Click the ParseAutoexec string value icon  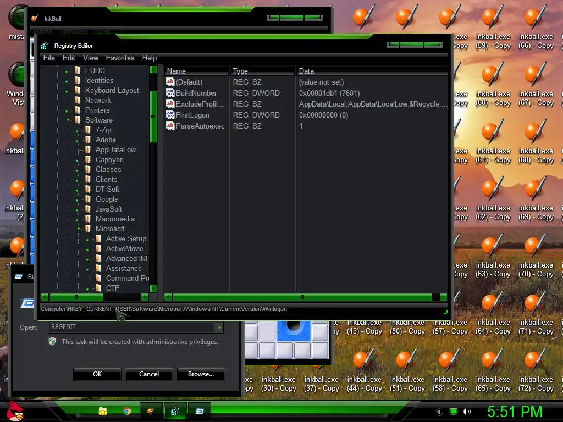[x=170, y=126]
